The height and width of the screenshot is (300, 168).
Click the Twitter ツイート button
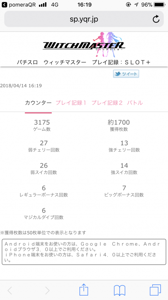point(126,74)
